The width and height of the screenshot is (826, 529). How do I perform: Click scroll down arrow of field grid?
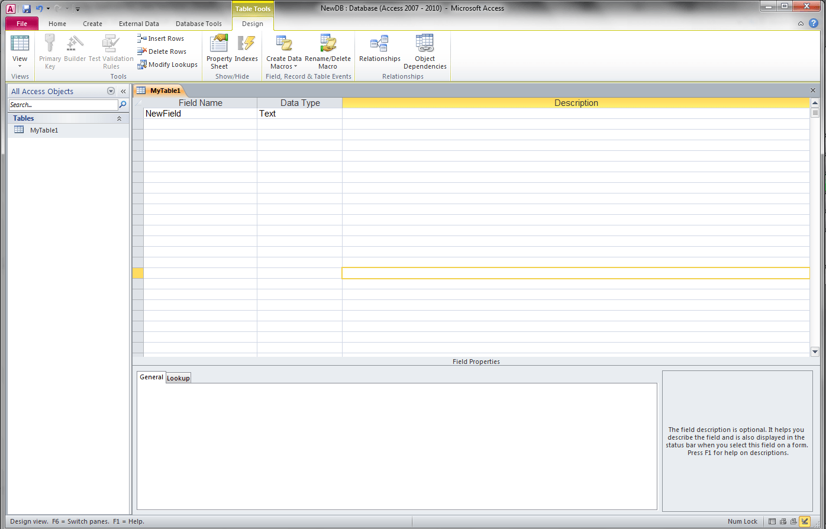coord(815,351)
